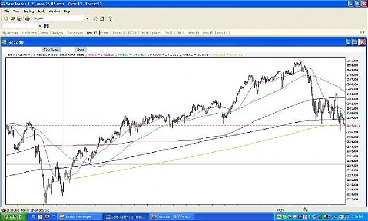The image size is (368, 221).
Task: Select the SaxoTrader 1.2 taskbar button
Action: 126,216
